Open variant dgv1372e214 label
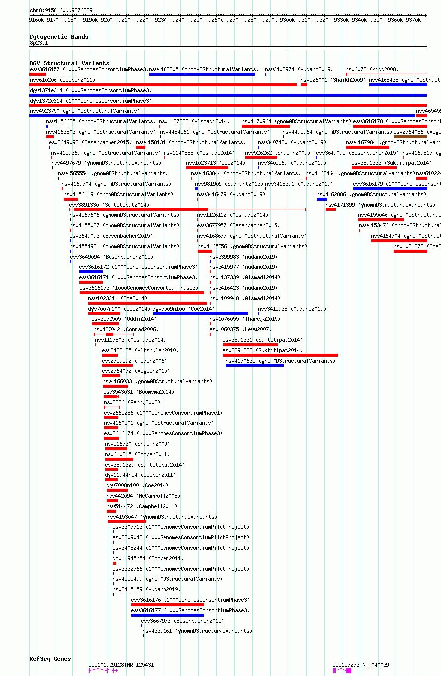Screen dimensions: 441x676 coord(91,101)
